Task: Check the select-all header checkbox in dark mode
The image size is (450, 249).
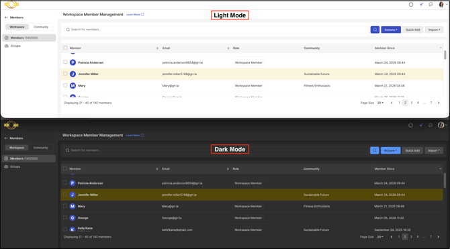Action: pyautogui.click(x=65, y=168)
